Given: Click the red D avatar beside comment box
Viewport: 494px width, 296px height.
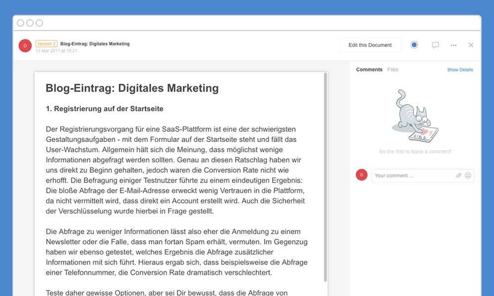Looking at the screenshot, I should [362, 175].
